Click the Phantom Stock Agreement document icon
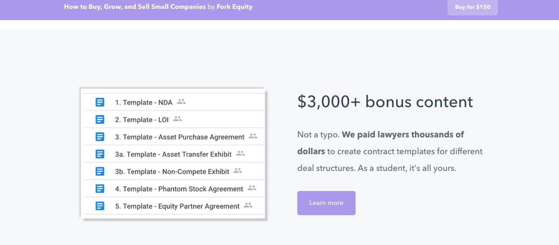The height and width of the screenshot is (245, 559). pos(100,189)
